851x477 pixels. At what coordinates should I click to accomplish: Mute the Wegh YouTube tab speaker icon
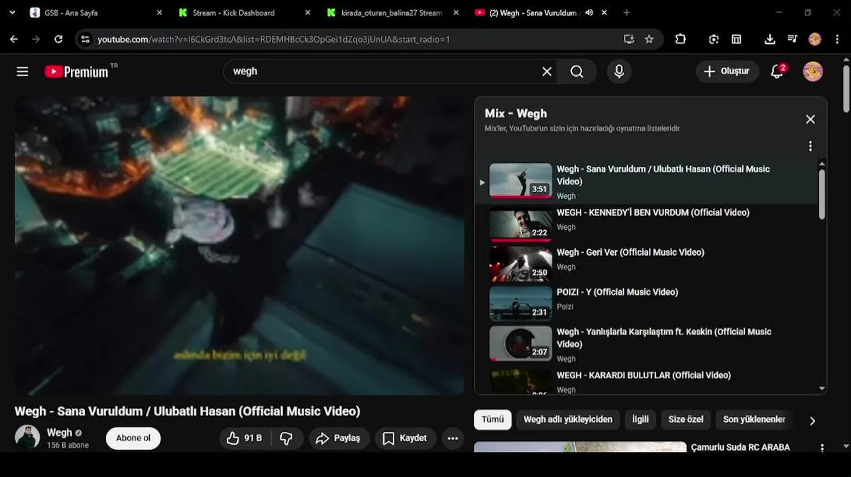[x=589, y=13]
